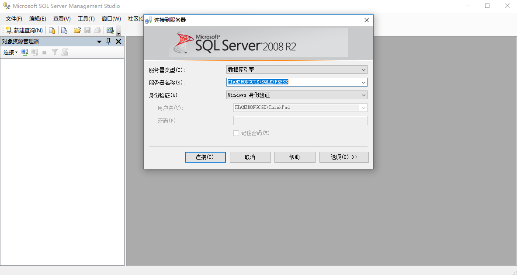
Task: Open the activity monitor icon
Action: (110, 30)
